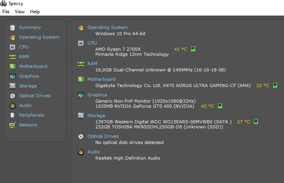Click the RAM icon in summary pane
Screen dimensions: 284x183
click(x=81, y=64)
